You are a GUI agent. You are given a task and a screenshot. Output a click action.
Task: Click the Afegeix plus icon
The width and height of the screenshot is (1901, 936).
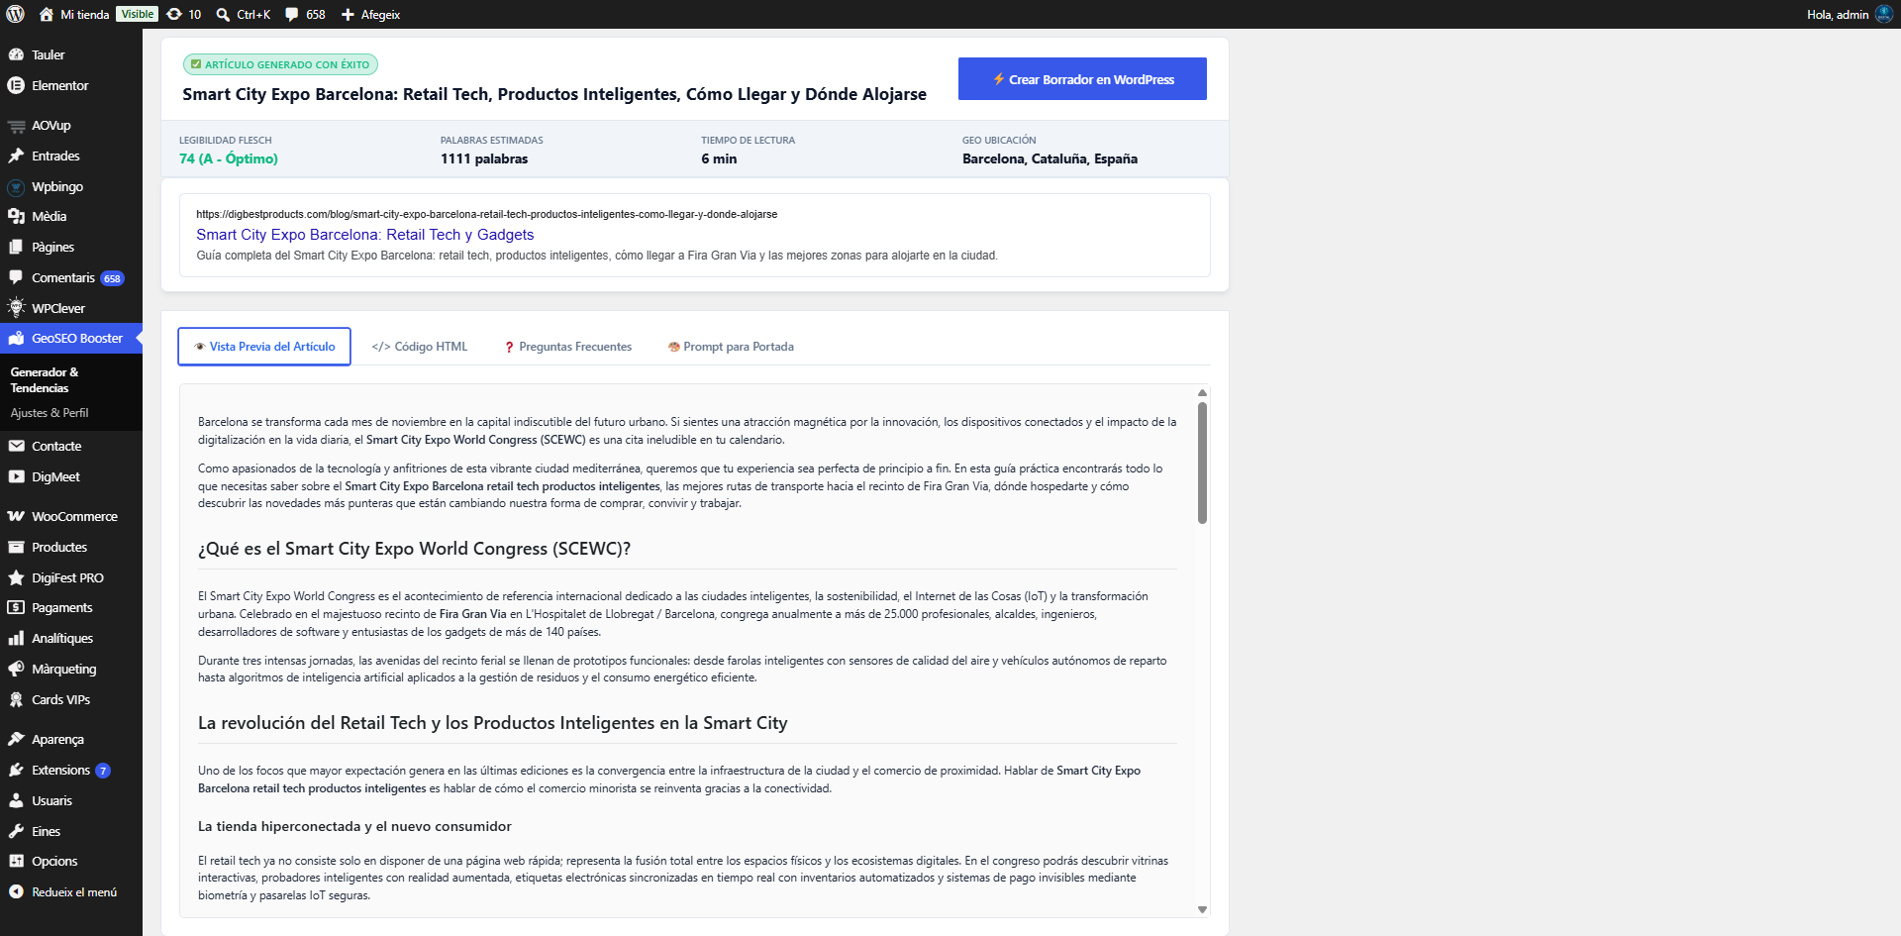click(348, 14)
